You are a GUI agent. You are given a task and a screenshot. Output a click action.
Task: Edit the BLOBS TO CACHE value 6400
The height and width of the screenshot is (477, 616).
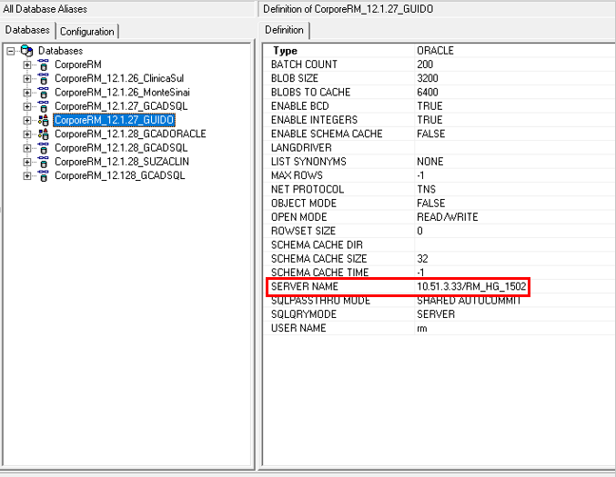point(428,92)
